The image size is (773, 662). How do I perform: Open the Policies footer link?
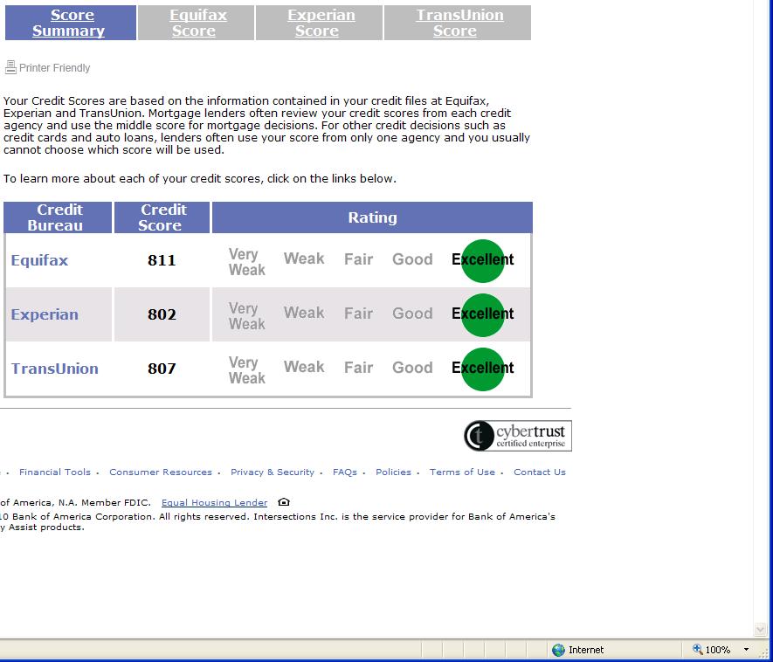pos(393,472)
